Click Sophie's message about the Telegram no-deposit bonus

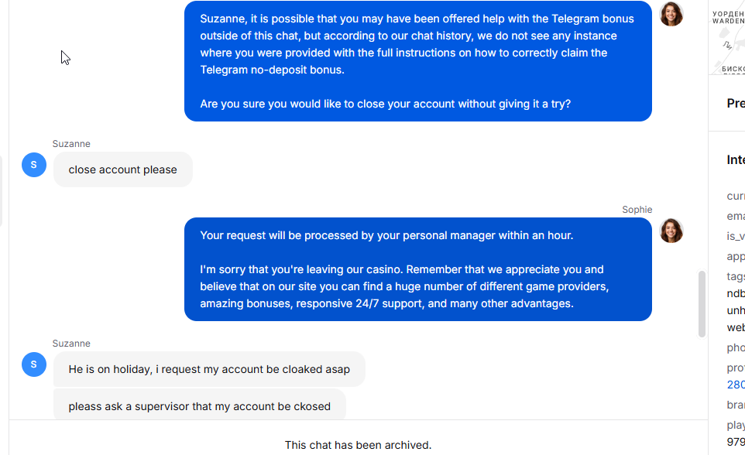418,61
